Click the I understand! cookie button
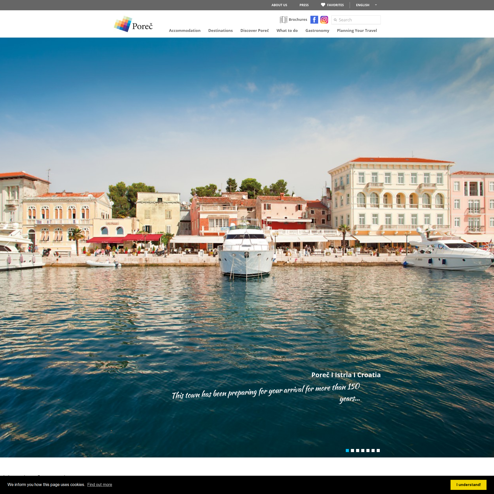494x494 pixels. 468,485
